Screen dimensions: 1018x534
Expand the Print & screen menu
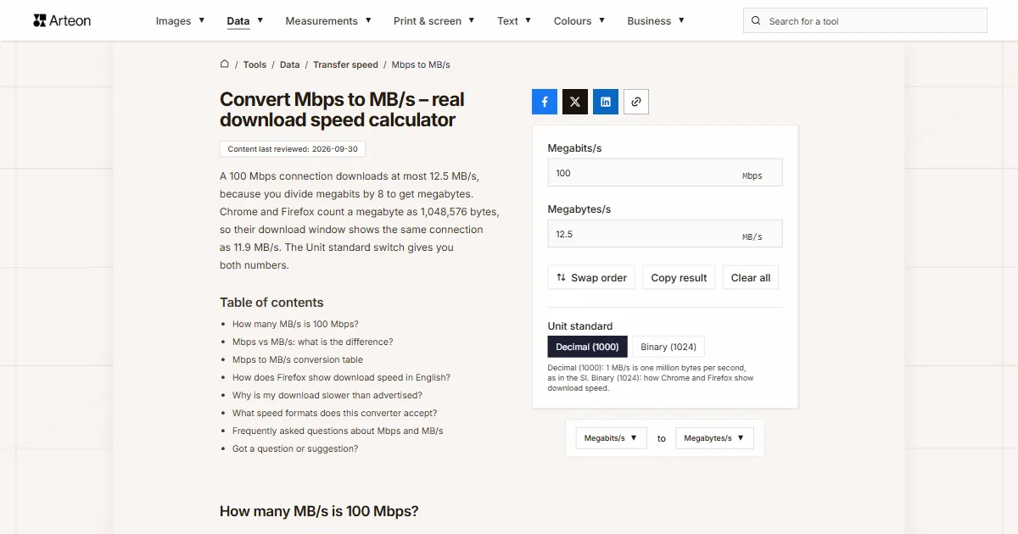[433, 21]
